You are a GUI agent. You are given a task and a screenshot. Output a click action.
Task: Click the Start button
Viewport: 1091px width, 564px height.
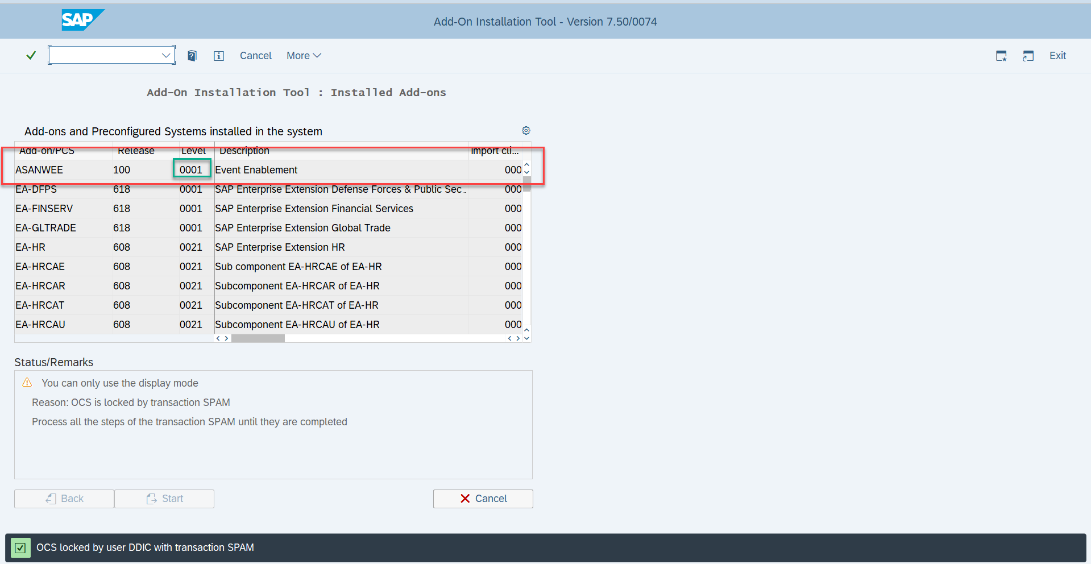164,499
